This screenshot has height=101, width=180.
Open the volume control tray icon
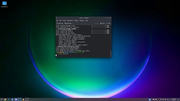coord(163,100)
